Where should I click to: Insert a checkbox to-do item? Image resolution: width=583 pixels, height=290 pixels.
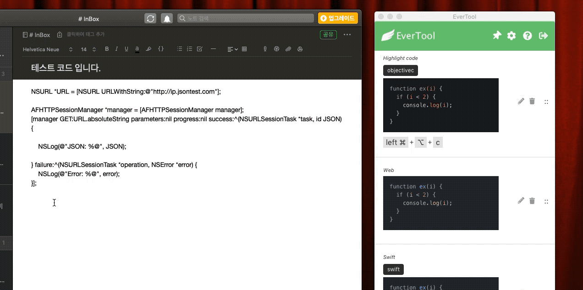pyautogui.click(x=200, y=49)
